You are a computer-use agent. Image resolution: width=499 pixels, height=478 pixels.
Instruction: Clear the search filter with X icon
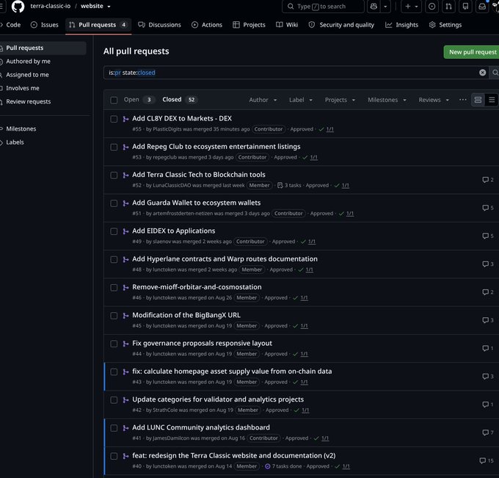tap(482, 73)
